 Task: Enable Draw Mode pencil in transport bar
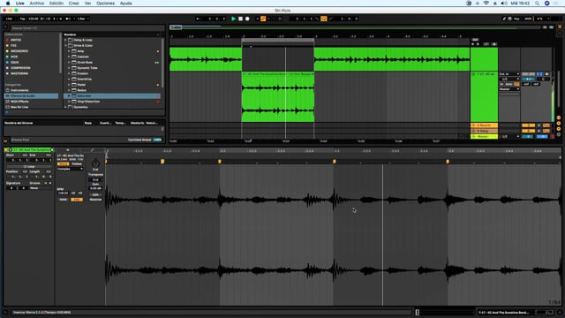point(504,19)
